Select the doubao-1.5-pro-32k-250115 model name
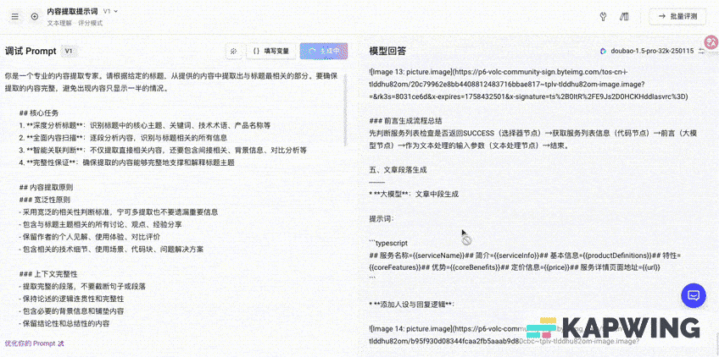Viewport: 719px width, 357px height. 652,52
